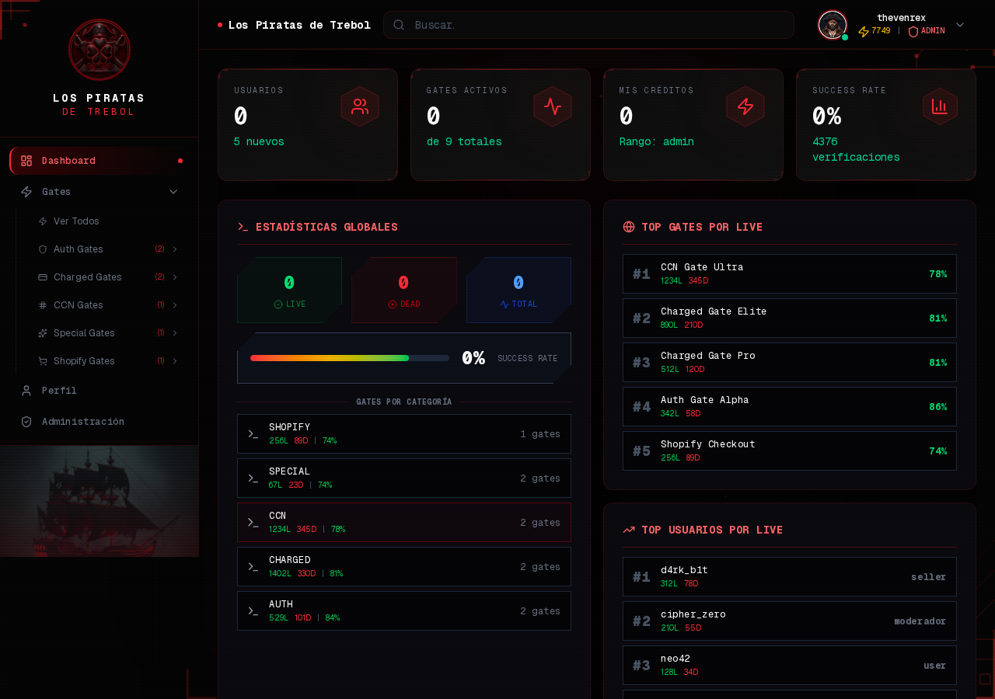
Task: Click the Mis Créditos lightning hexagon icon
Action: pyautogui.click(x=745, y=106)
